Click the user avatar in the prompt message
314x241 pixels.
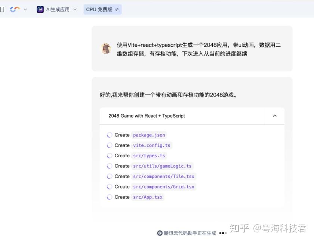106,48
